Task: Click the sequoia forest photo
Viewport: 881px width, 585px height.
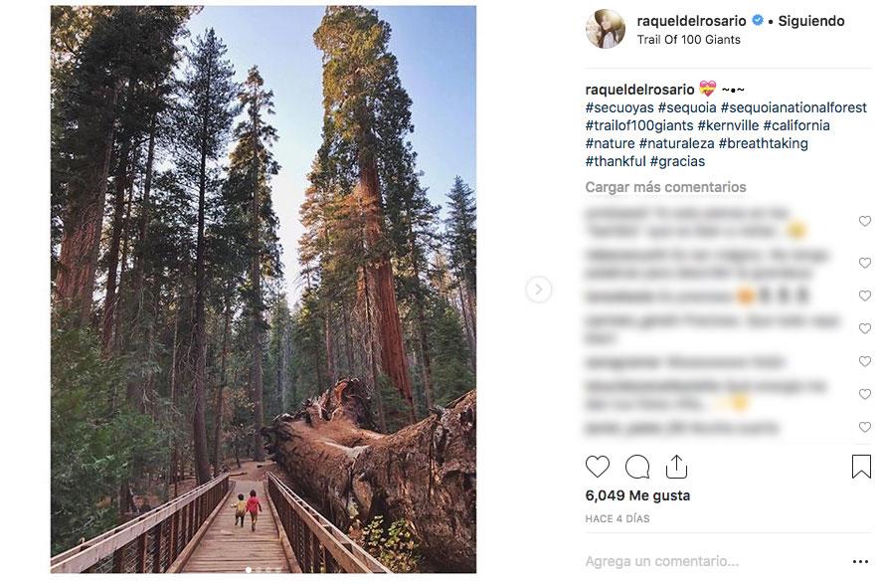Action: (x=264, y=289)
